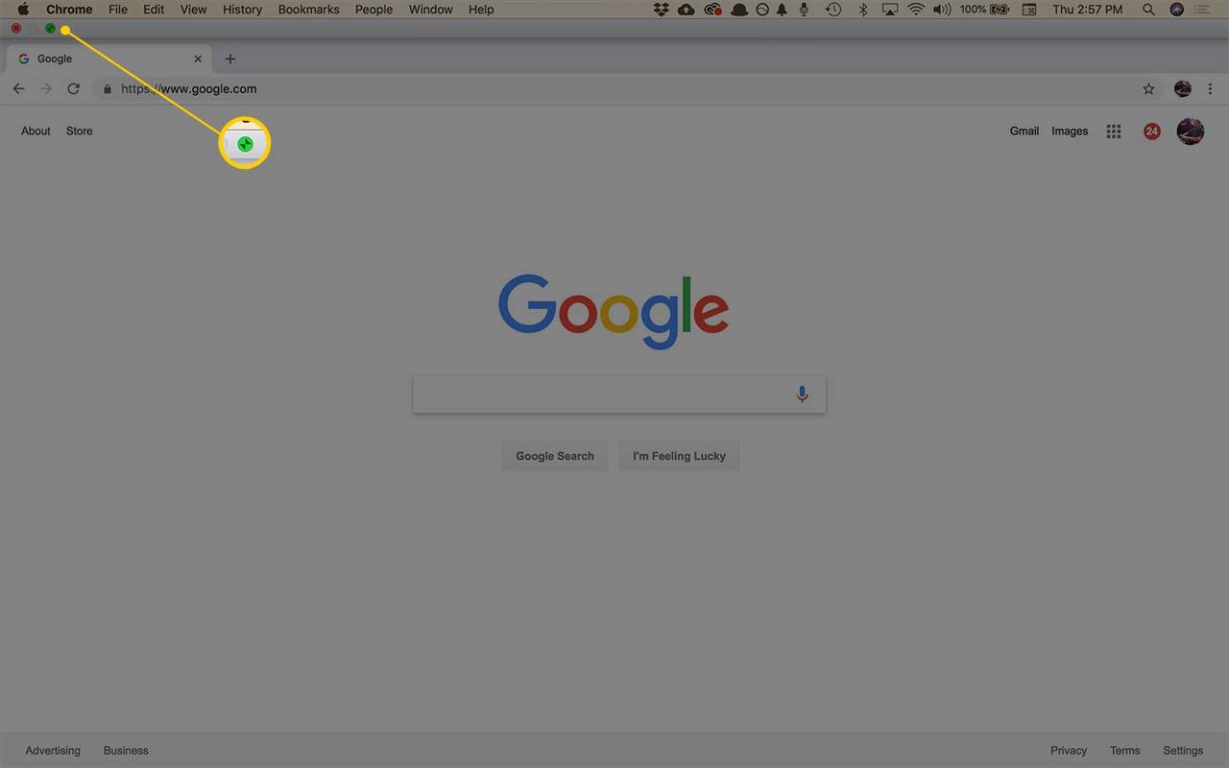Open the Wi-Fi status menu
Viewport: 1229px width, 768px height.
[x=916, y=10]
